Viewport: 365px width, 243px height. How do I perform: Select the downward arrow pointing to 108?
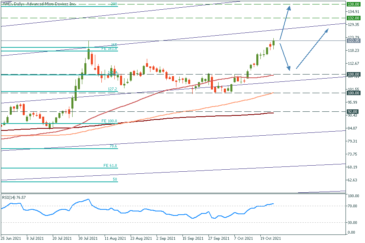click(285, 56)
